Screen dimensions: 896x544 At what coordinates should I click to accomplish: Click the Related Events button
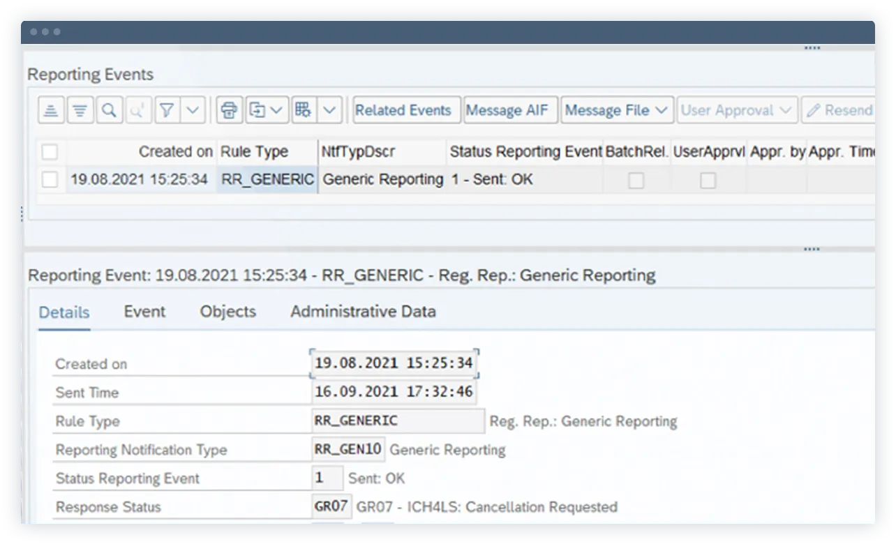click(405, 109)
